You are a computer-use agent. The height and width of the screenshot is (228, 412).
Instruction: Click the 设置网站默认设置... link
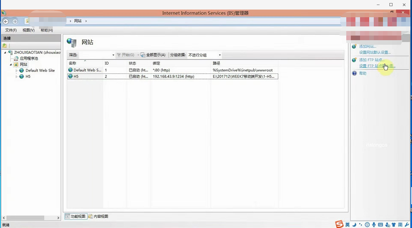(x=375, y=52)
